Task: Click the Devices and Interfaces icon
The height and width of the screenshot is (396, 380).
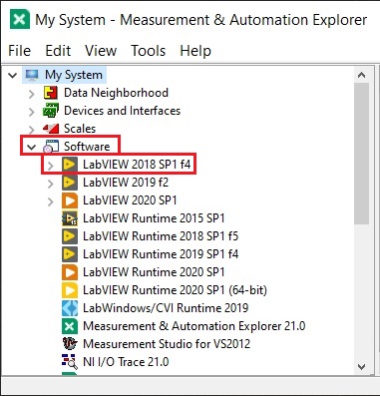Action: point(51,111)
